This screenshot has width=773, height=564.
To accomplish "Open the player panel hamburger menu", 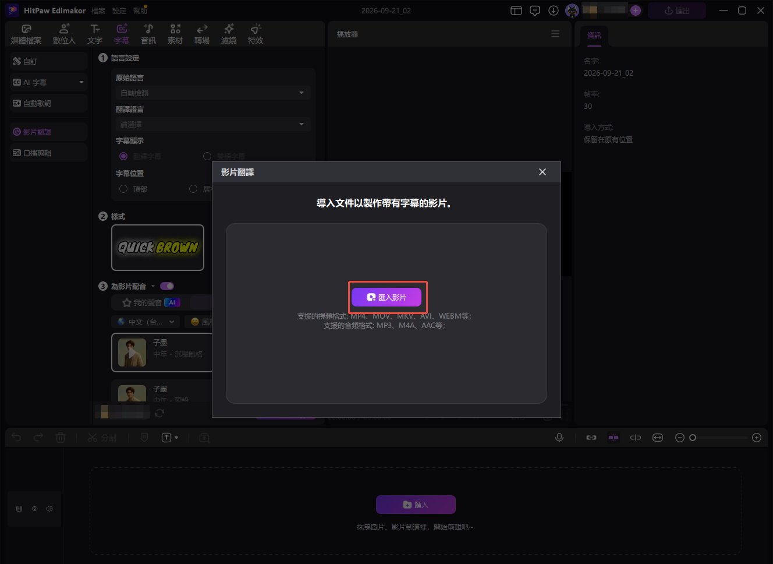I will [x=555, y=34].
